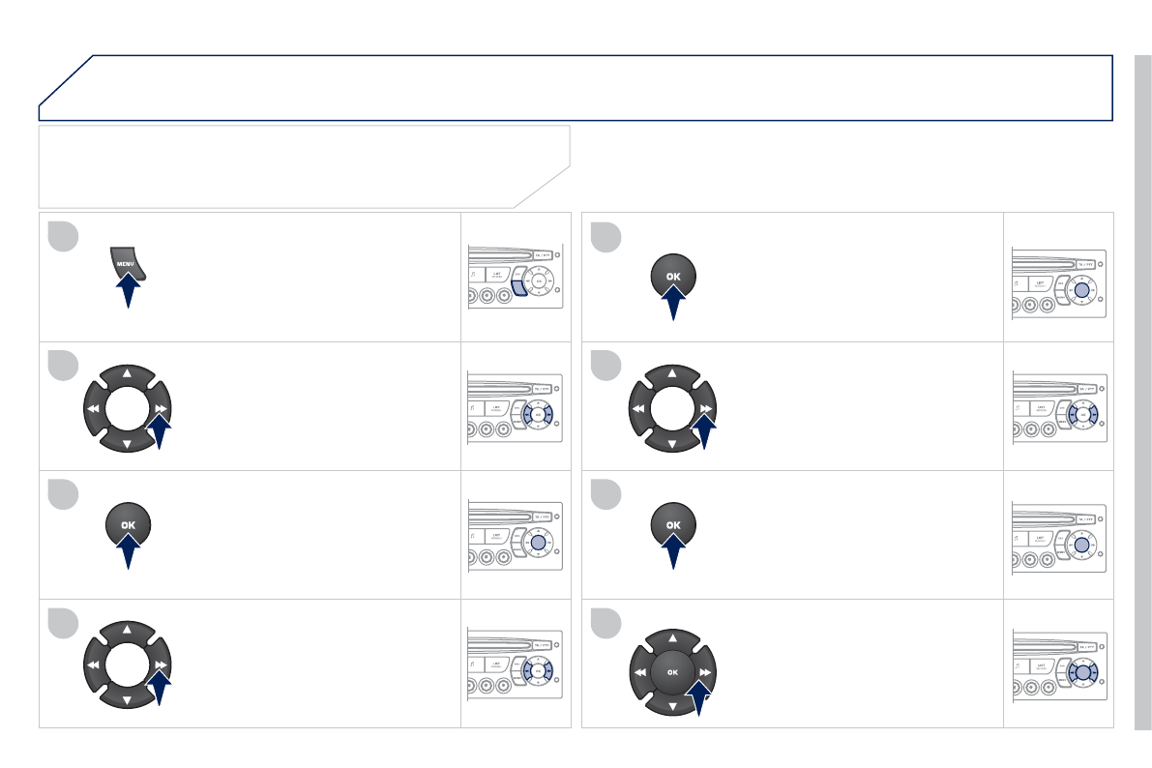This screenshot has height=768, width=1152.
Task: Click the radio thumbnail beside the left-column OK step
Action: [x=515, y=535]
